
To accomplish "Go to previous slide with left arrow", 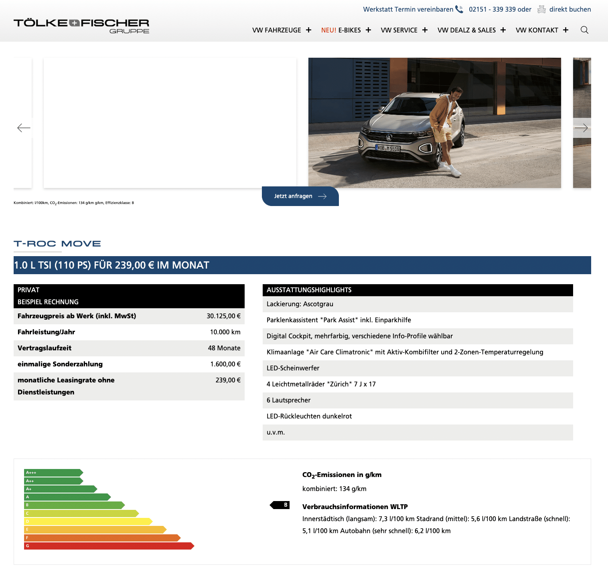I will pyautogui.click(x=24, y=128).
